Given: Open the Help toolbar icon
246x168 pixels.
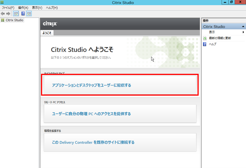Looking at the screenshot, I should [x=23, y=14].
